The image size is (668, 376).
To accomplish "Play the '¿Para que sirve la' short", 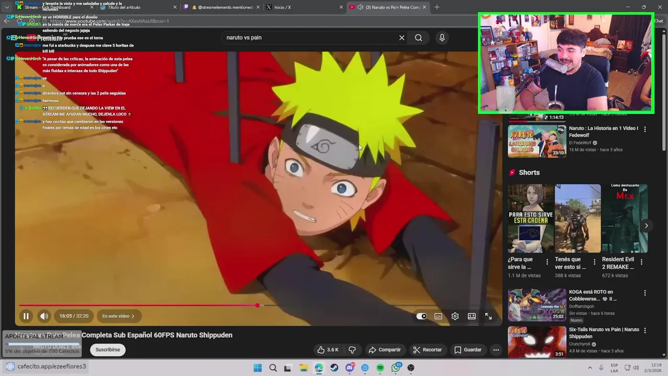I will 531,218.
